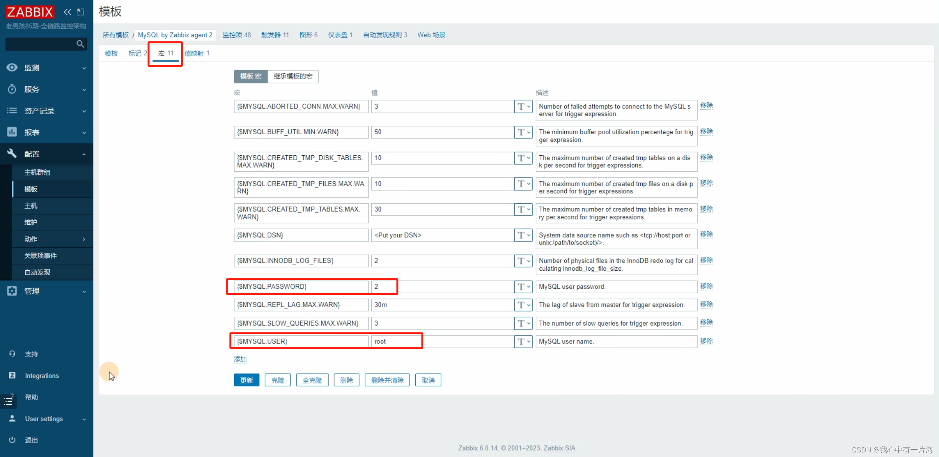Open the 报表 reports chart icon
Screen dimensions: 939x457
[x=12, y=132]
